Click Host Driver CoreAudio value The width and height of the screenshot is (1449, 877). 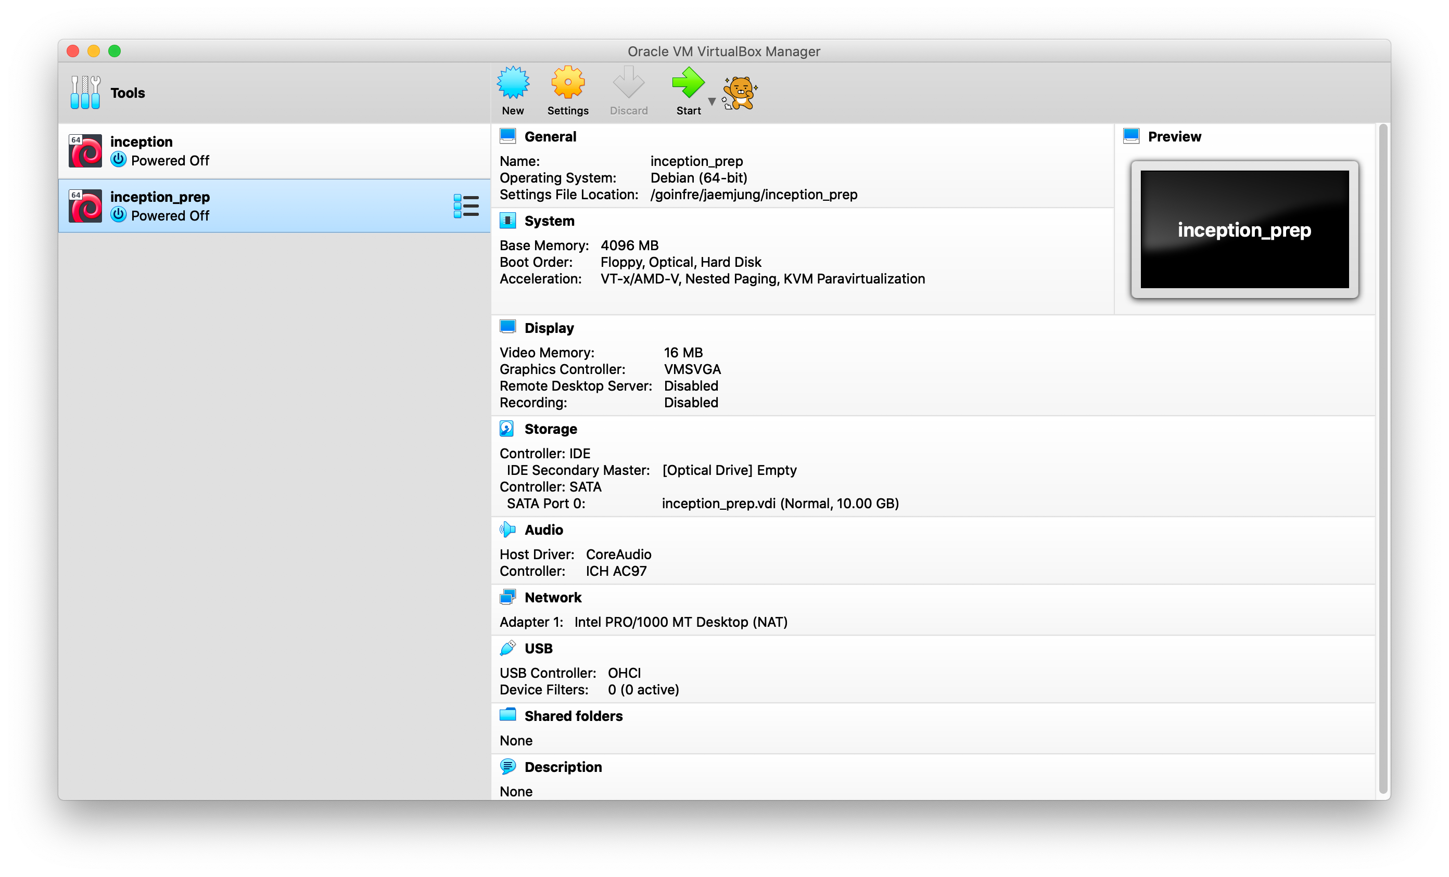pyautogui.click(x=618, y=554)
